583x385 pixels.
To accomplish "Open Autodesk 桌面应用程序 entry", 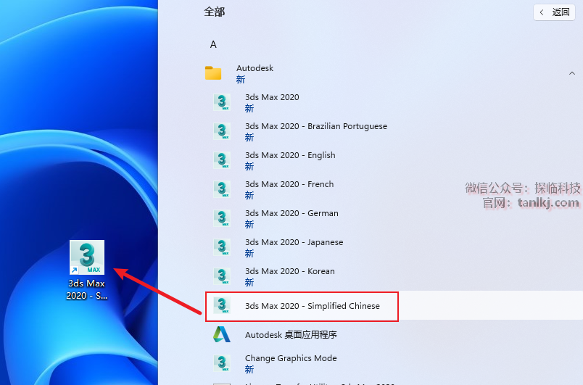I will coord(291,335).
